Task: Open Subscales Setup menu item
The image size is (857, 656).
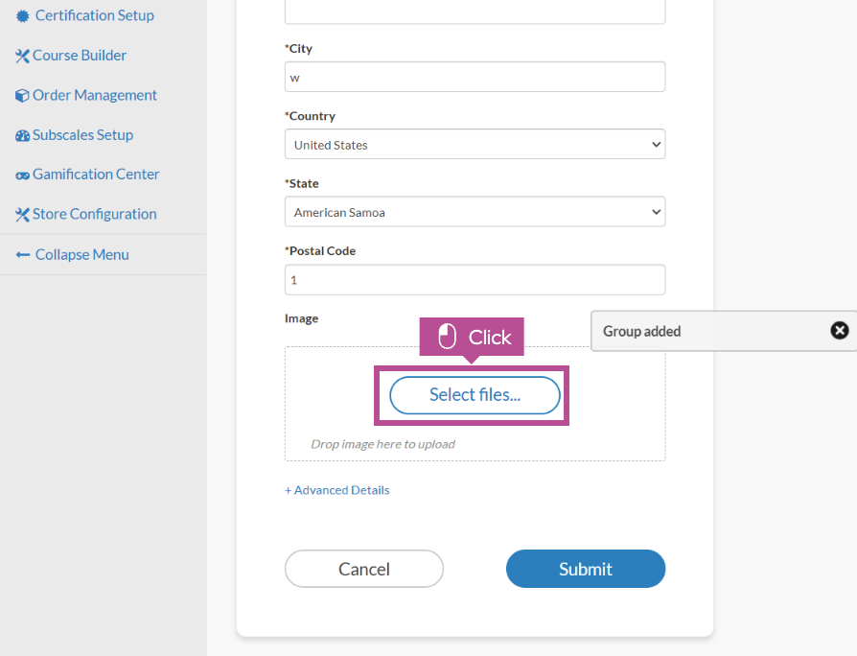Action: [82, 135]
